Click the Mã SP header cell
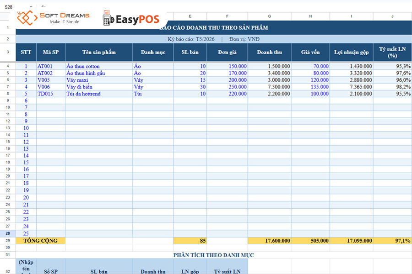 [51, 52]
